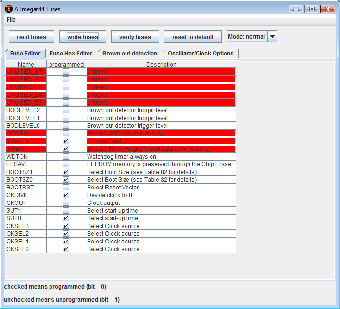
Task: Select the SPIEN name cell
Action: (26, 149)
